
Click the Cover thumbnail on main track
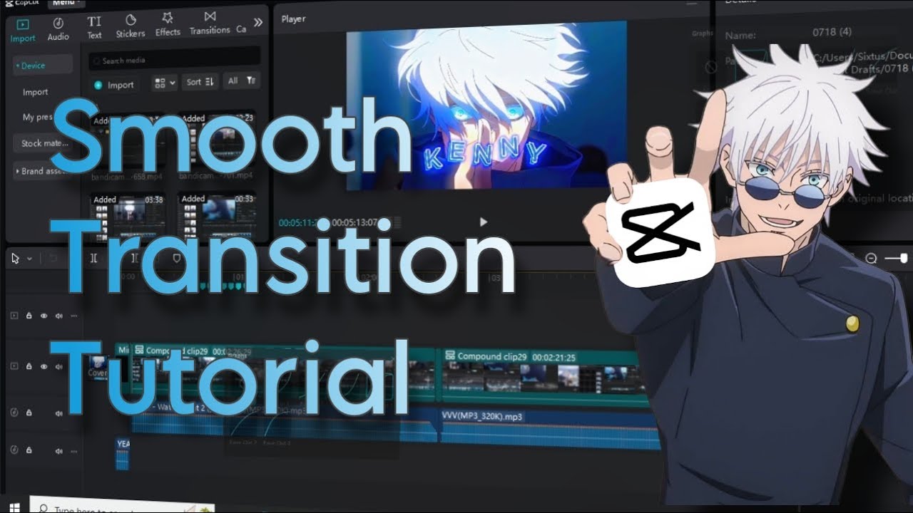coord(98,367)
